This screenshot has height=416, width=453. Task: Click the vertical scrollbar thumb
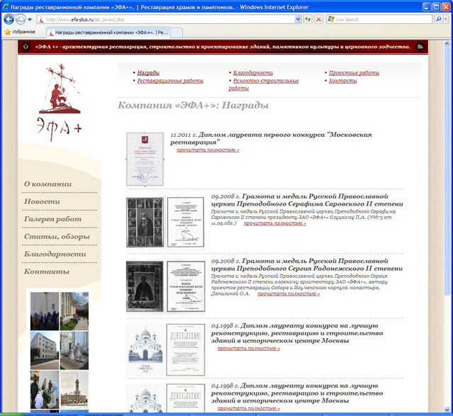[x=447, y=171]
